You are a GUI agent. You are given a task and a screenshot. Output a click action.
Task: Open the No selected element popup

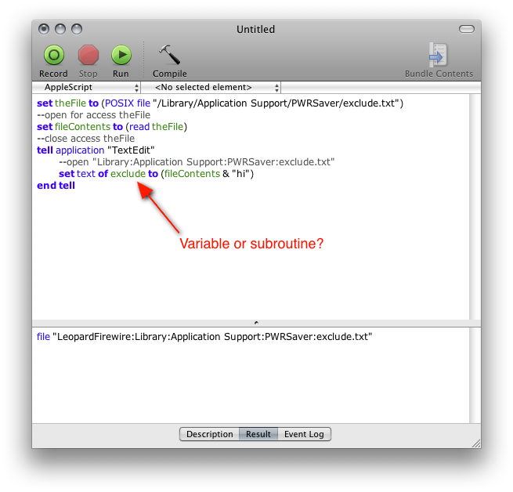pos(211,88)
